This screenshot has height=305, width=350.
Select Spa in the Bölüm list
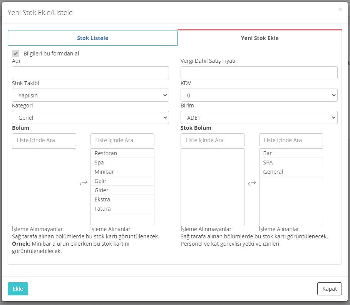click(x=122, y=163)
